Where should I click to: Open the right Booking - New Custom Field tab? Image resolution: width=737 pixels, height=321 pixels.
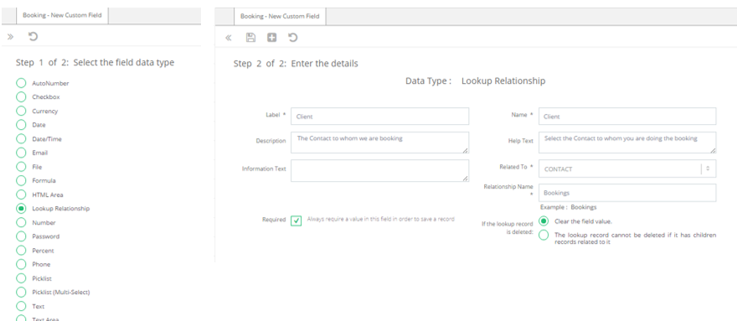pos(280,16)
